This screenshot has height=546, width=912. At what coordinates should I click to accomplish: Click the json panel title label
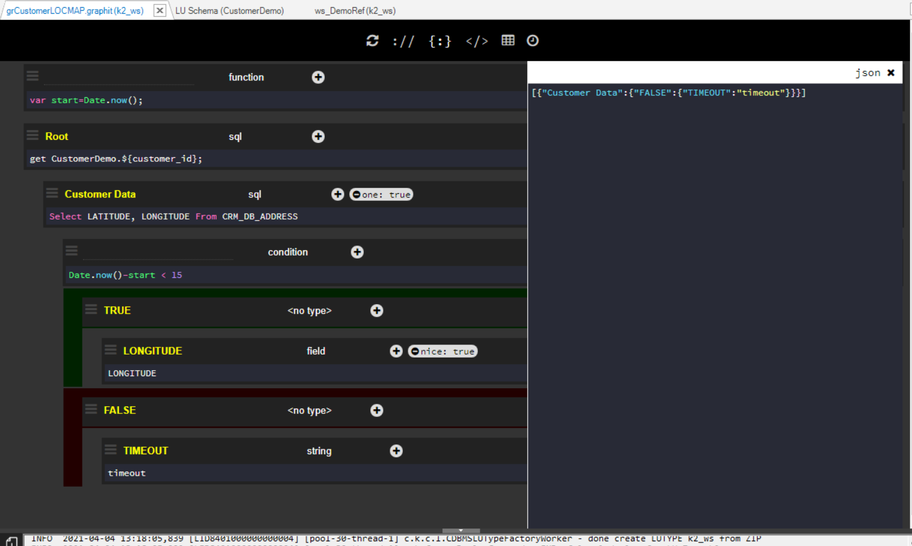868,73
